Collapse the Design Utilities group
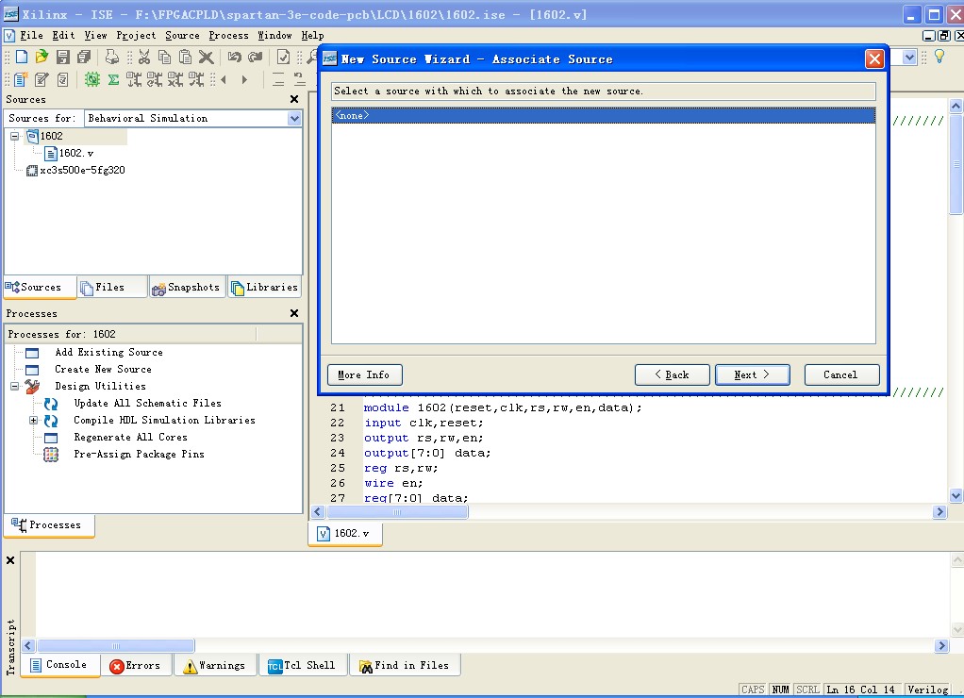Screen dimensions: 964x698 [x=15, y=387]
